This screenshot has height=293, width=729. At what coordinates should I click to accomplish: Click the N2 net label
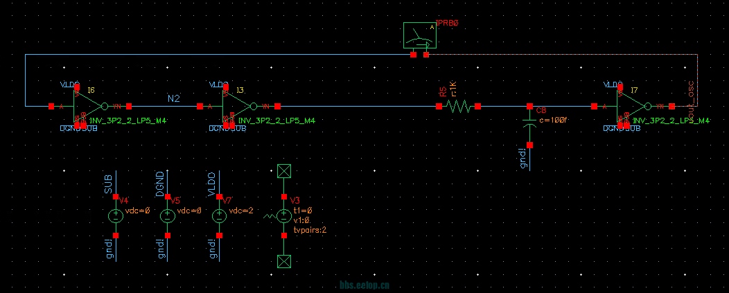[x=174, y=98]
